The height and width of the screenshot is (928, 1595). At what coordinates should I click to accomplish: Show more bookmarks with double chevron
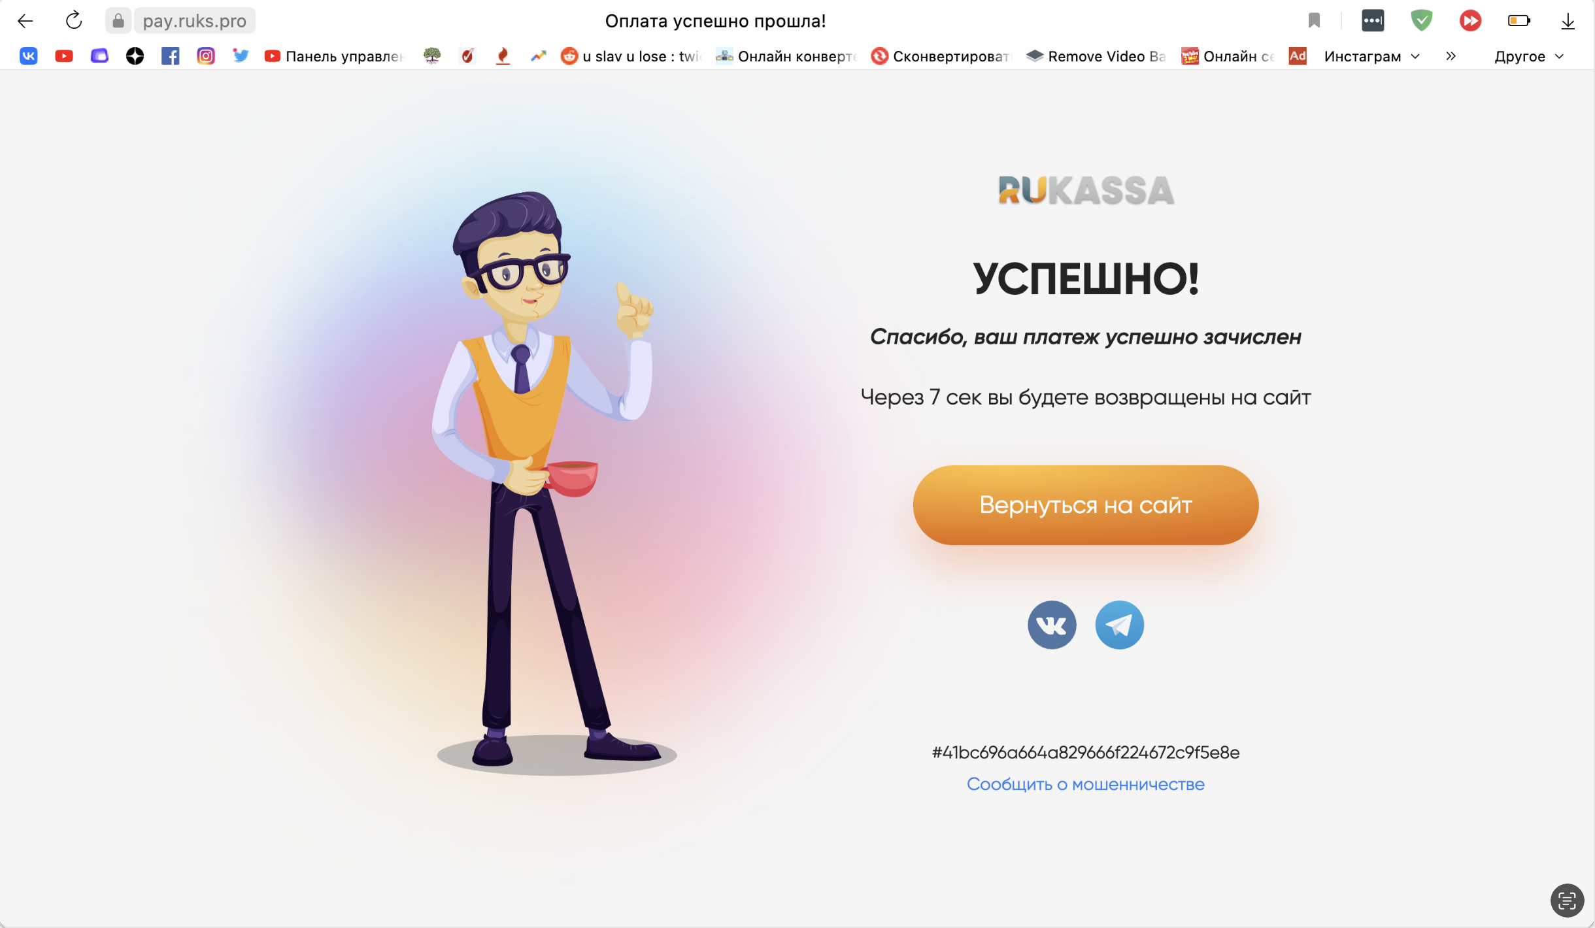pos(1451,56)
